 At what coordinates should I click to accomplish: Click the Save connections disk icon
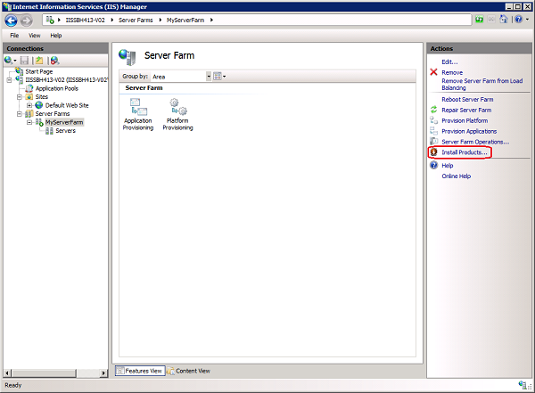tap(24, 61)
